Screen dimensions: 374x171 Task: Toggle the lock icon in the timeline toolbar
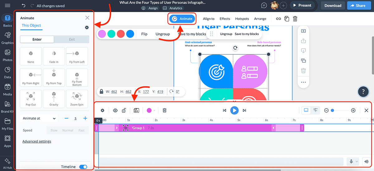[124, 110]
